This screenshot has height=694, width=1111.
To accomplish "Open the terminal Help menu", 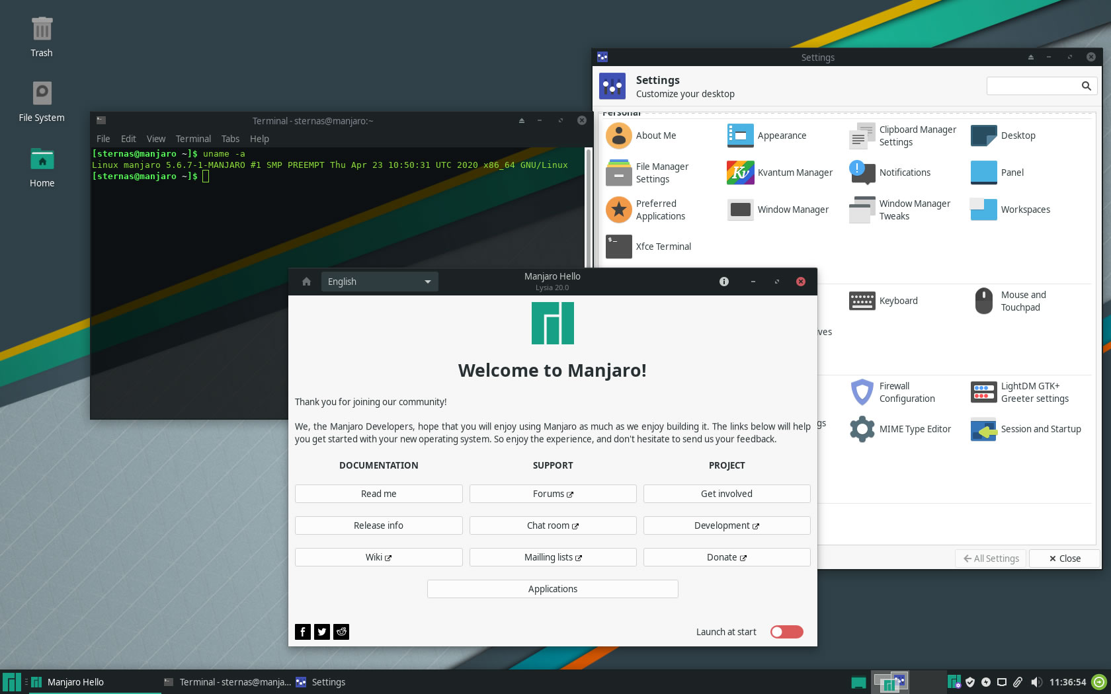I will point(259,139).
